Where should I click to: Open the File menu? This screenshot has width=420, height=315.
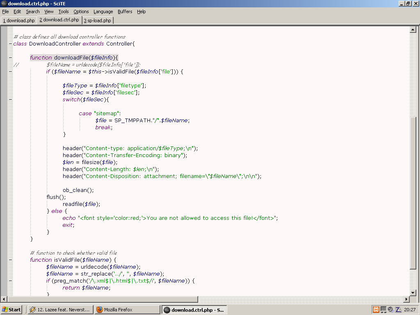click(x=5, y=11)
